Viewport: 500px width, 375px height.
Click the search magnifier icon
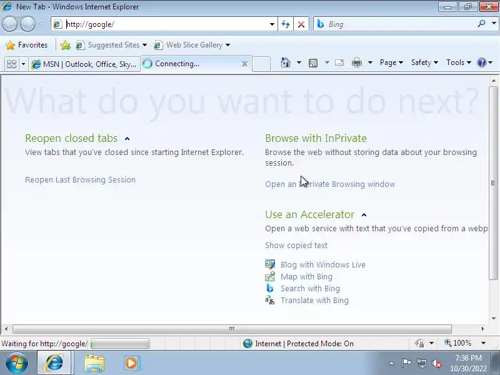(x=481, y=24)
